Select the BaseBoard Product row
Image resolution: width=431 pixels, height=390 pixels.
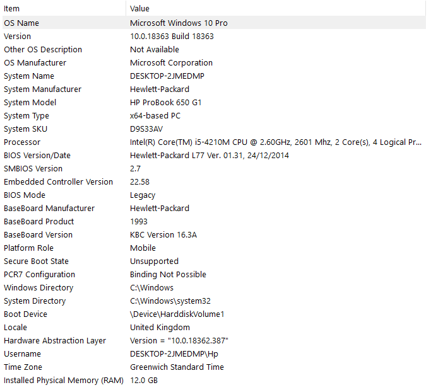(39, 221)
